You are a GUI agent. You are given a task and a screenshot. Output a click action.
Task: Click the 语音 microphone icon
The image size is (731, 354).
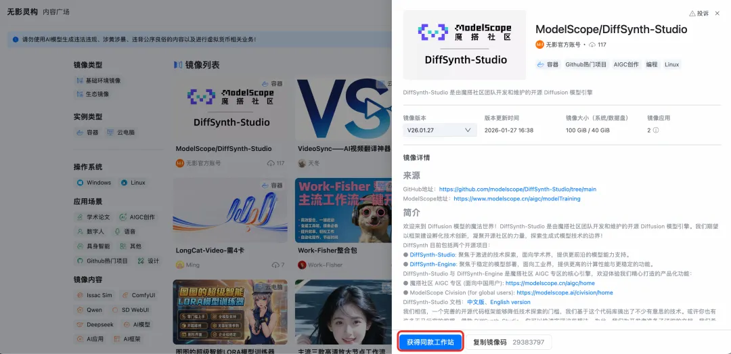[116, 231]
